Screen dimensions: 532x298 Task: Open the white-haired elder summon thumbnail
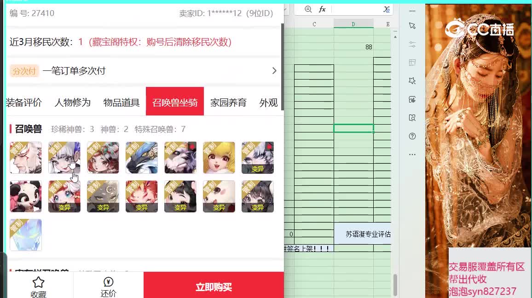(x=26, y=158)
